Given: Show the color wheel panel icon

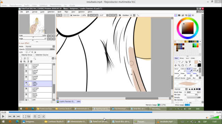Looking at the screenshot, I should tap(176, 15).
